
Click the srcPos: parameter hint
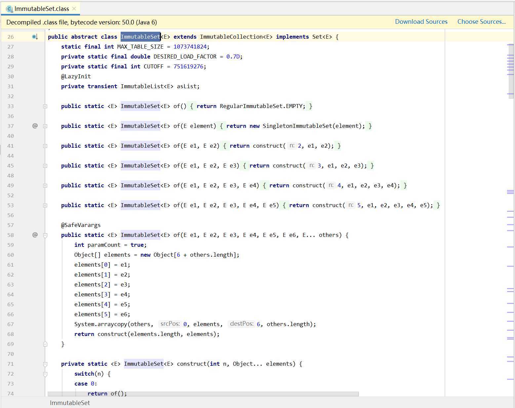(170, 324)
